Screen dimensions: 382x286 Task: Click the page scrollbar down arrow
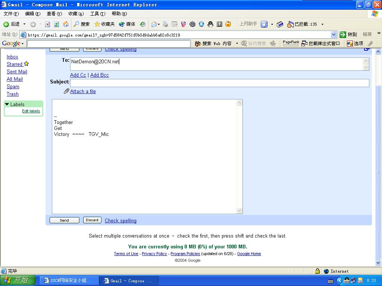[378, 263]
